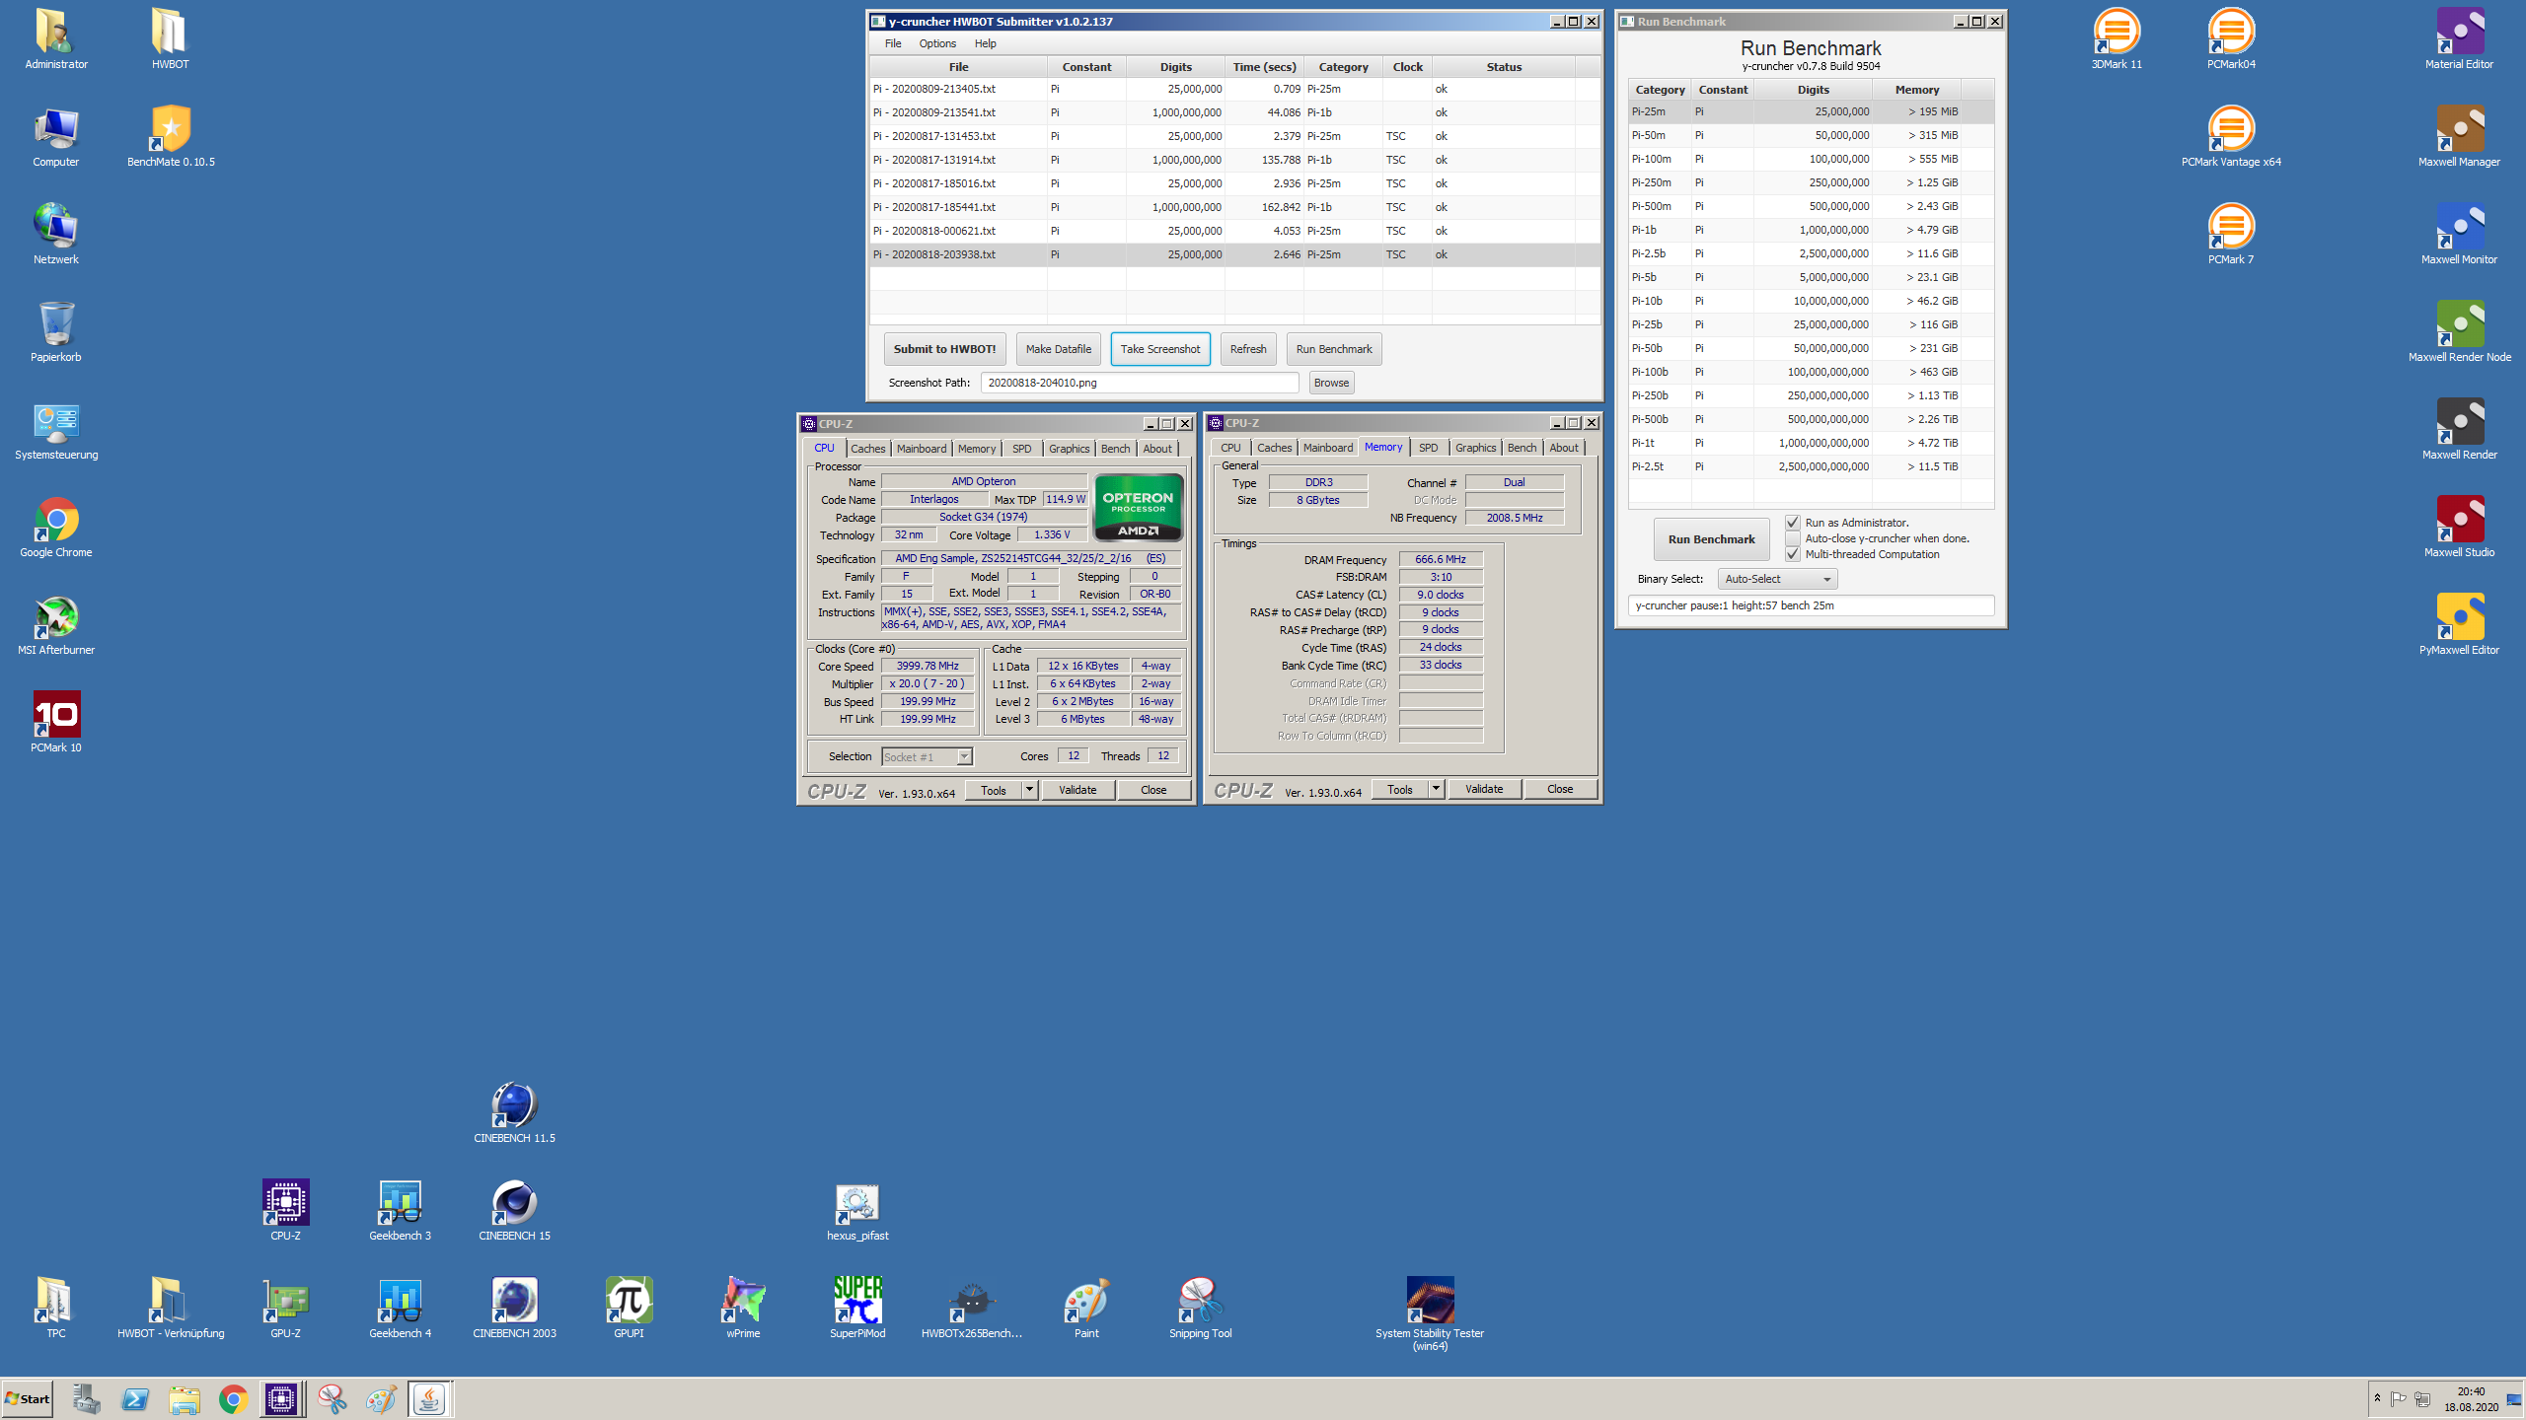Sort by the Time (secs) column header

tap(1264, 67)
